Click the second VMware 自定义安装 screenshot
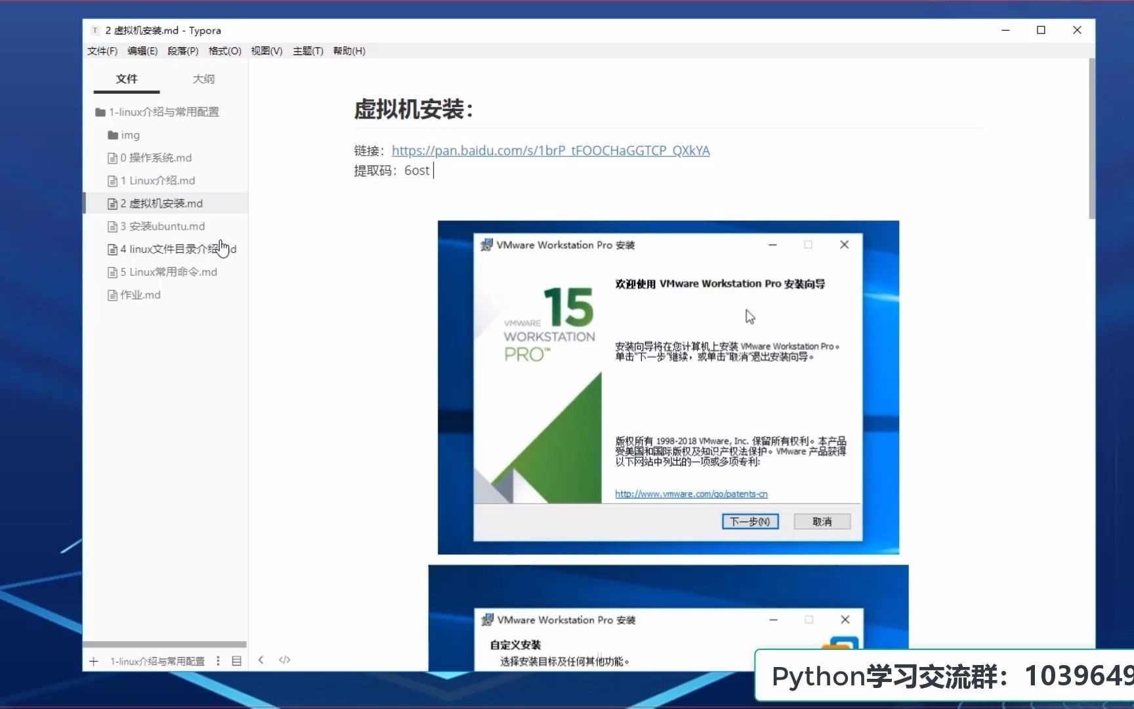This screenshot has width=1134, height=709. click(668, 618)
